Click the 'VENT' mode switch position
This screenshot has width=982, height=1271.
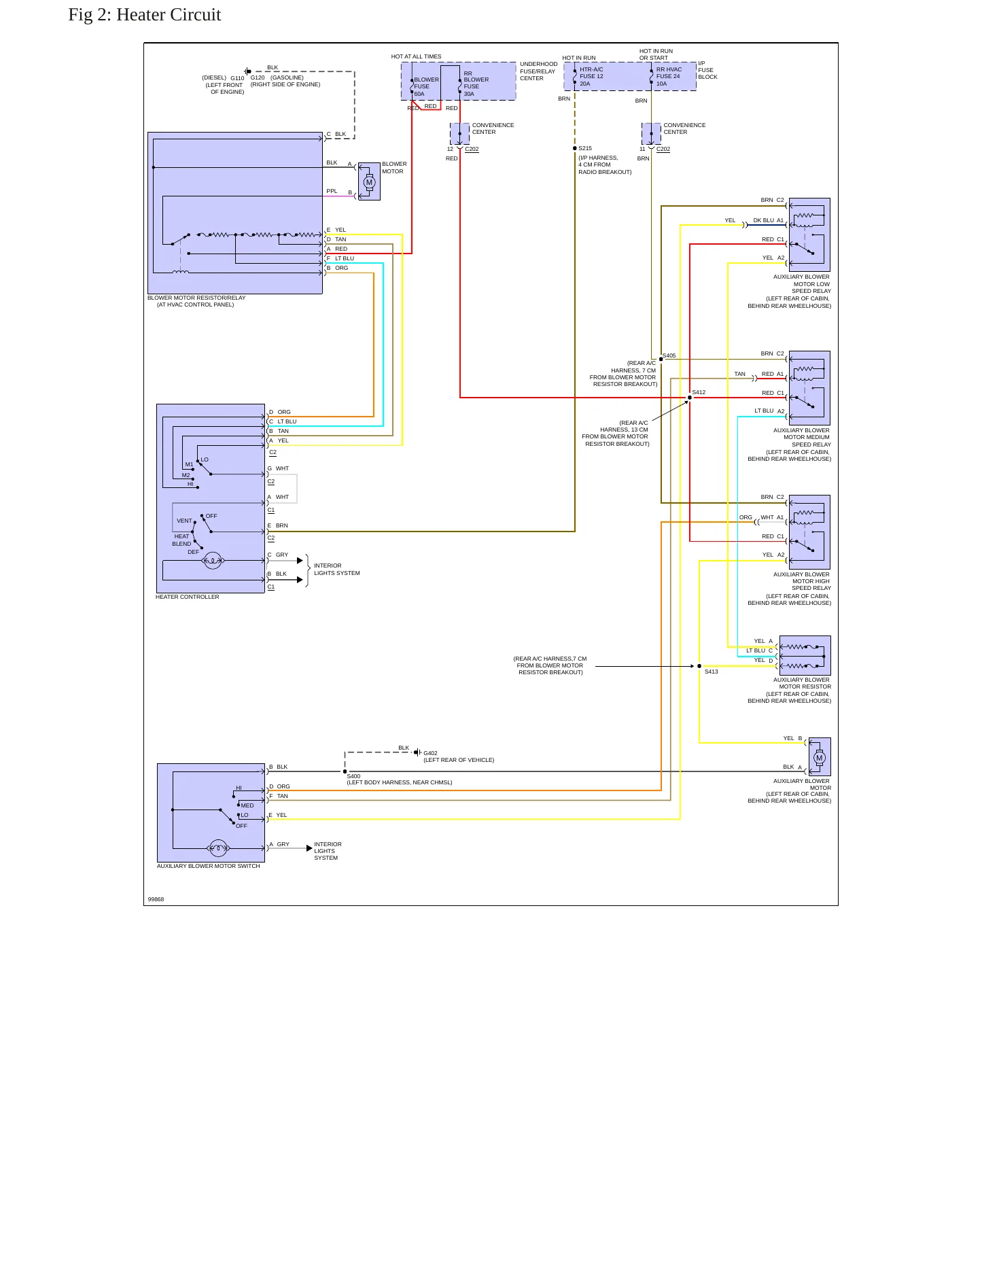pos(184,521)
